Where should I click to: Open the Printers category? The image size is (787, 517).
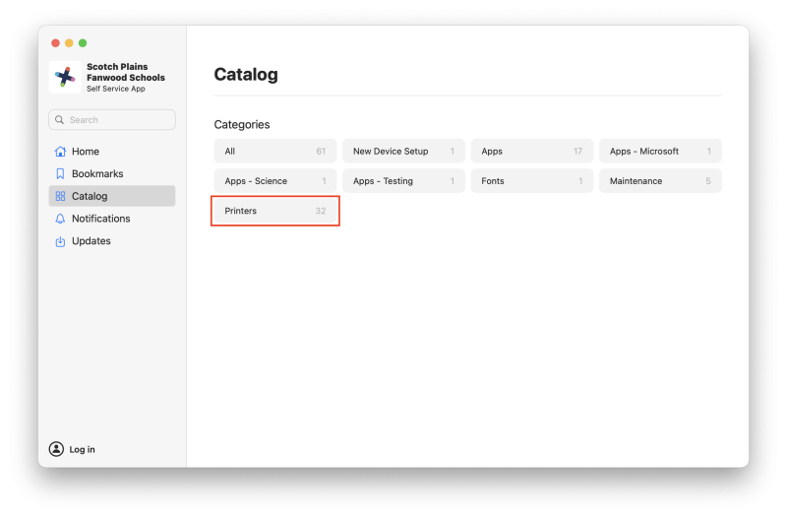pos(275,211)
